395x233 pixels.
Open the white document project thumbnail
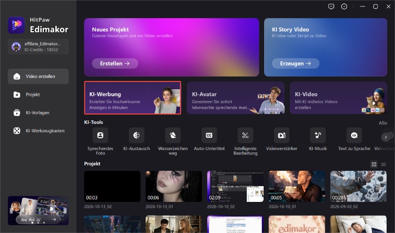click(x=236, y=224)
